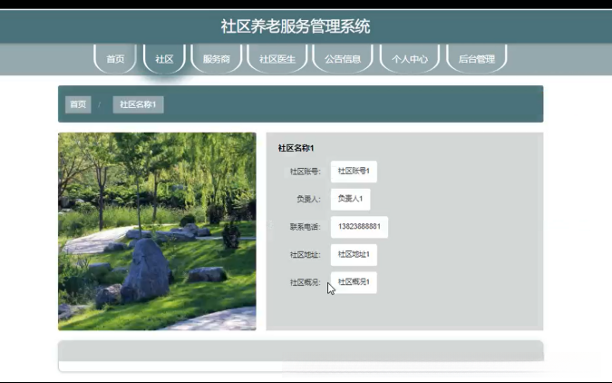Viewport: 612px width, 383px height.
Task: Click the 社区账号1 value field
Action: click(x=354, y=172)
